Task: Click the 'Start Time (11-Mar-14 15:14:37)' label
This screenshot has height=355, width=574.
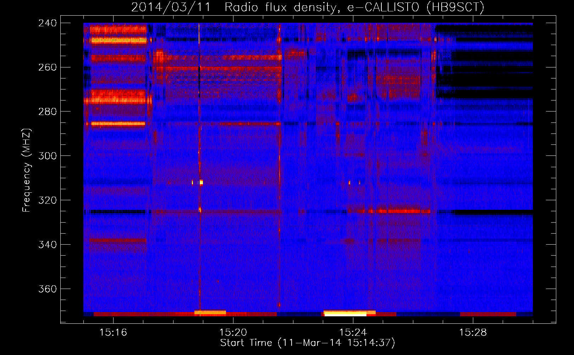Action: point(308,343)
